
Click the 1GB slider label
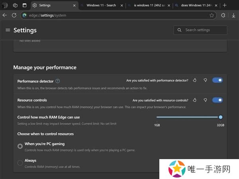[x=157, y=125]
